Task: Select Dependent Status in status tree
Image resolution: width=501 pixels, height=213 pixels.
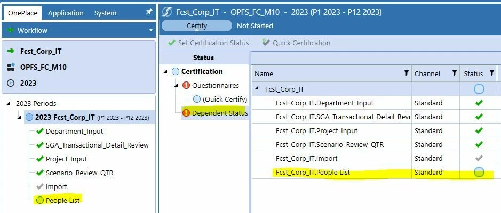Action: (220, 113)
